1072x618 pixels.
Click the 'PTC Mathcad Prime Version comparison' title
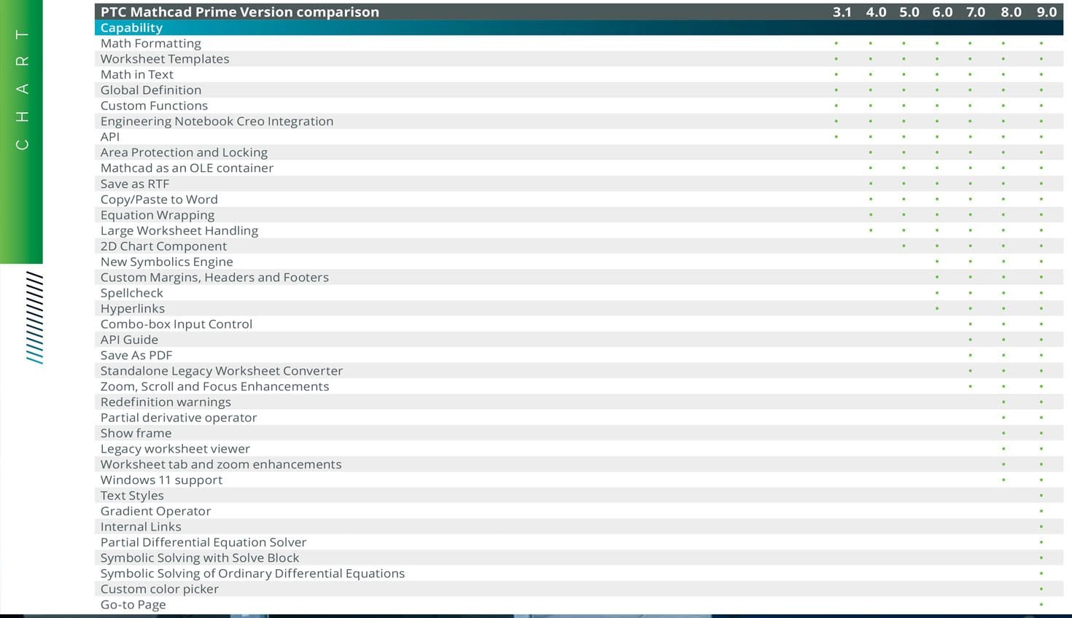coord(240,12)
